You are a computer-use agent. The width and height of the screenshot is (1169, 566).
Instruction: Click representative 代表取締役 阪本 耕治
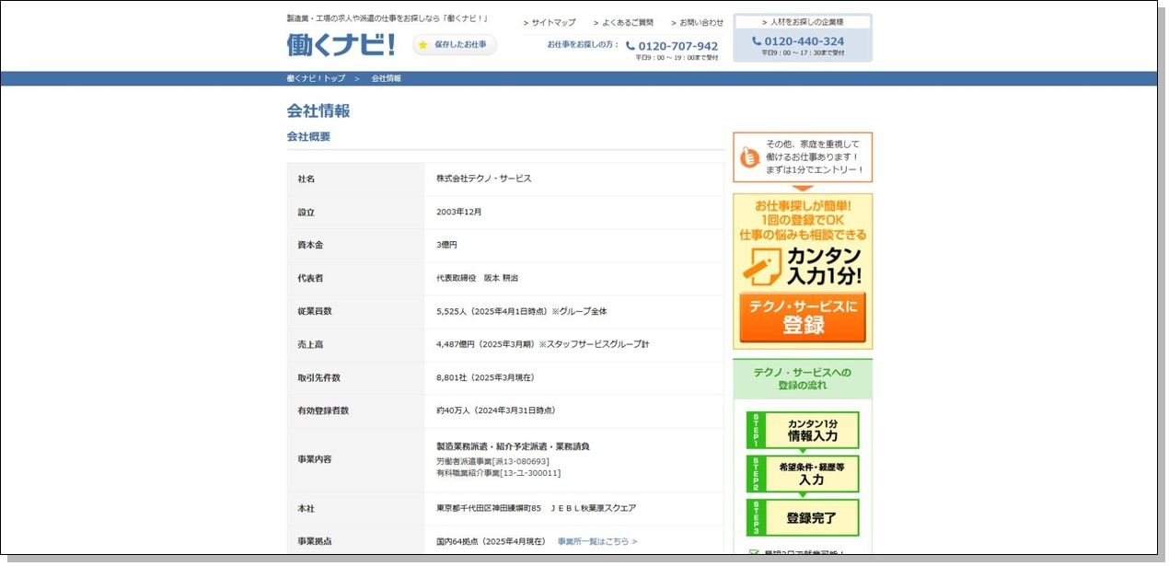click(x=478, y=278)
